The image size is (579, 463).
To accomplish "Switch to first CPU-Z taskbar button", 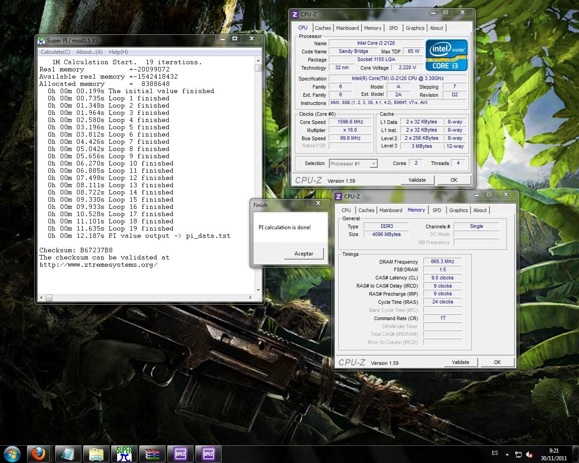I will (180, 454).
